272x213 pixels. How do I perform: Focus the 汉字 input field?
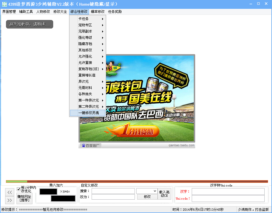point(228,192)
